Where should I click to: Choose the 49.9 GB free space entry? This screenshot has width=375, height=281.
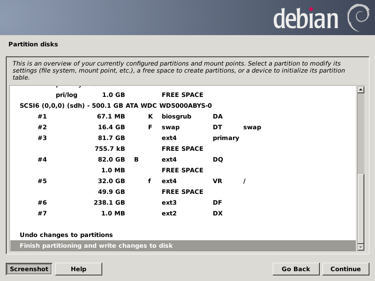pos(141,192)
